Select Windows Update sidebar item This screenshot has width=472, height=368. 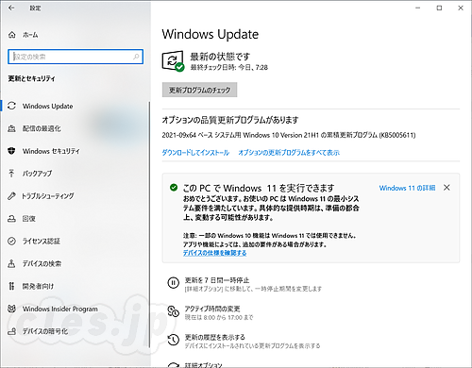(x=75, y=106)
